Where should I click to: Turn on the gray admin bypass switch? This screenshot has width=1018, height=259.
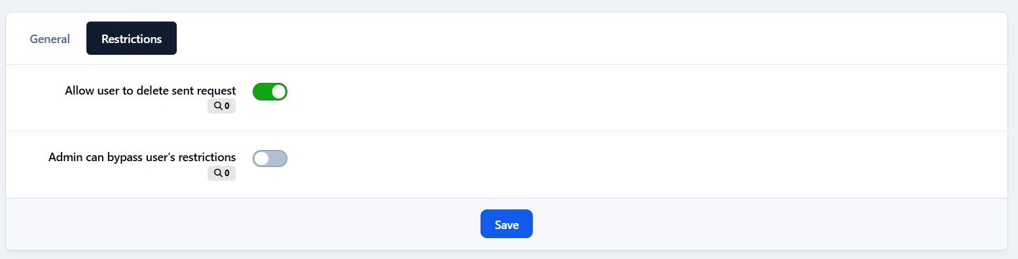pos(270,159)
